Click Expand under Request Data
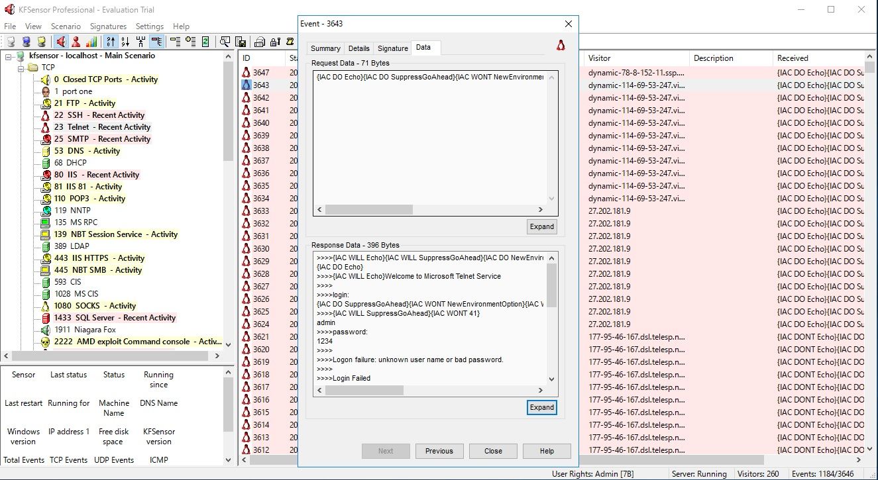The image size is (878, 480). click(x=541, y=226)
